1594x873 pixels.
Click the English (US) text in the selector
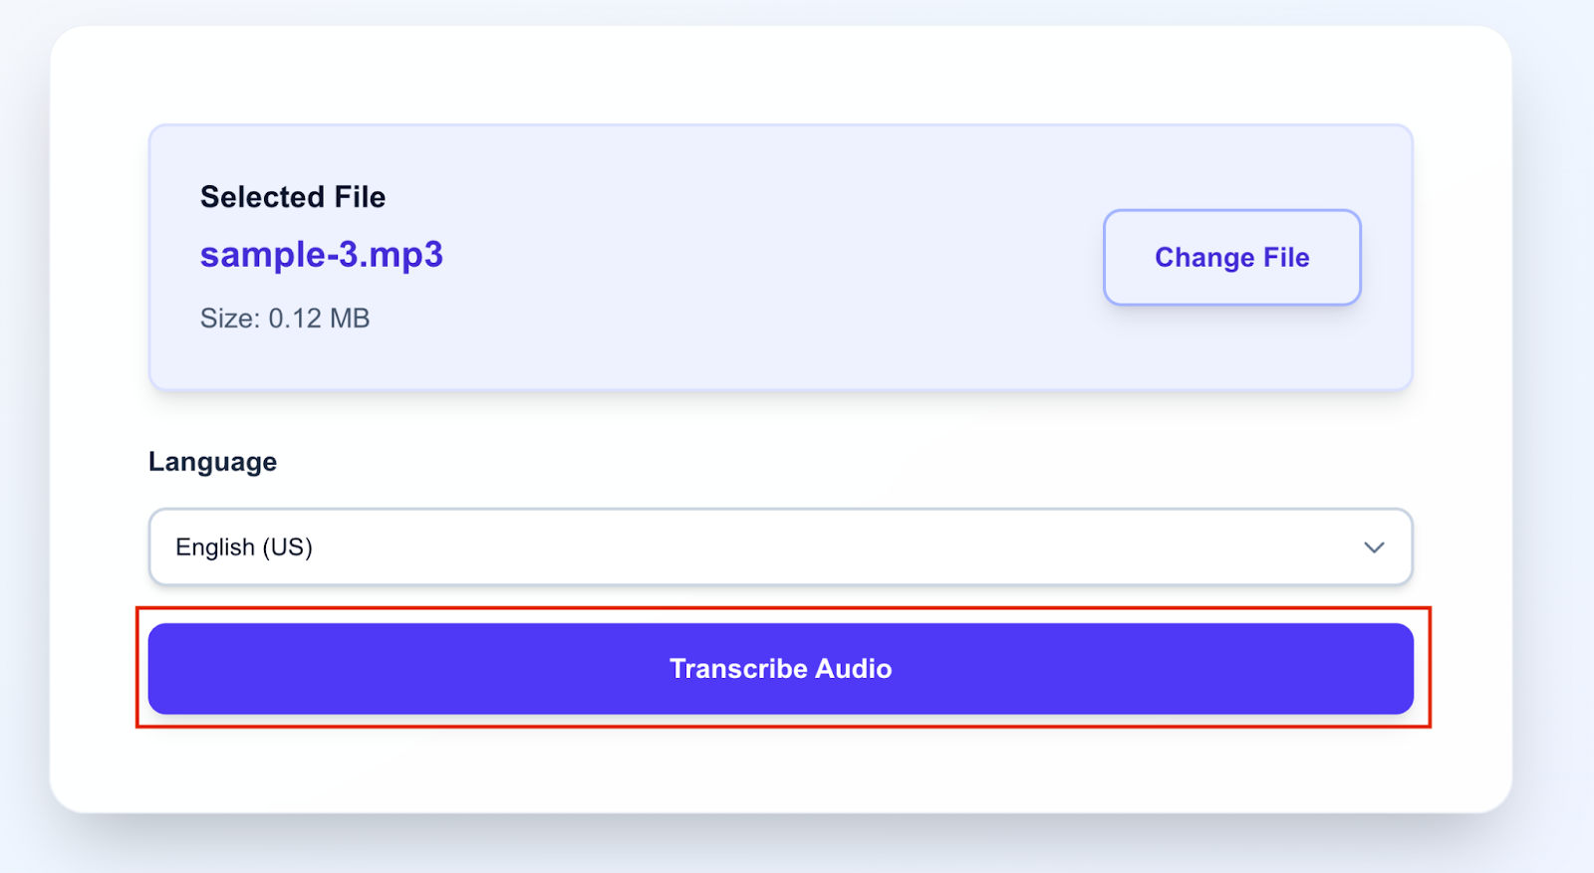(244, 546)
